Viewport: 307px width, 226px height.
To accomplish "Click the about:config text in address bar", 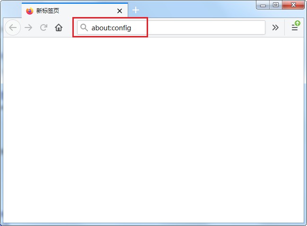I will click(x=111, y=27).
